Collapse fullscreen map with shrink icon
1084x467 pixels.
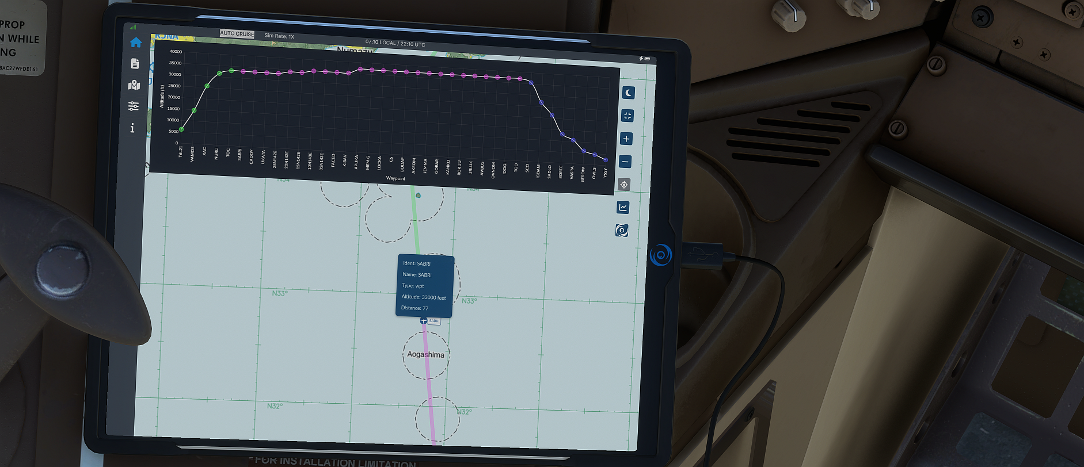coord(627,116)
